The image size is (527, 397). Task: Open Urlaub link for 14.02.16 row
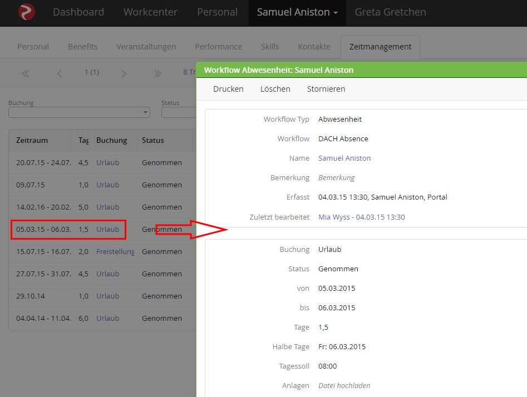pyautogui.click(x=107, y=207)
